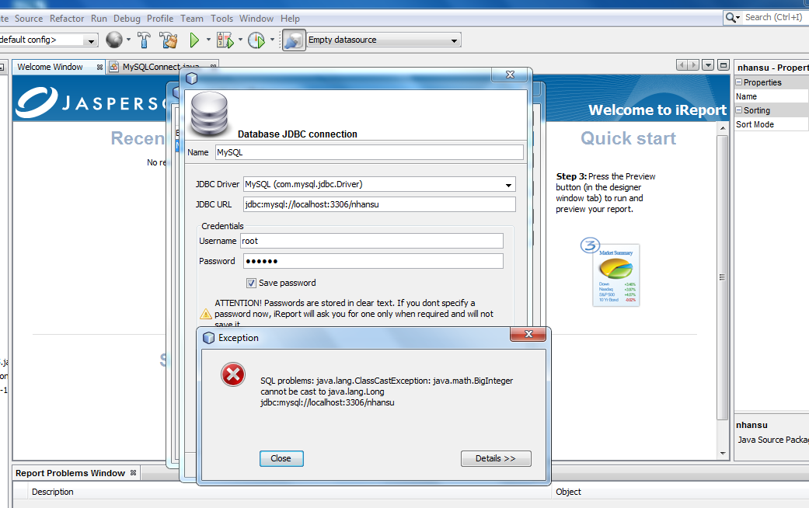The width and height of the screenshot is (809, 508).
Task: Close the Welcome Window tab with its x
Action: point(99,67)
